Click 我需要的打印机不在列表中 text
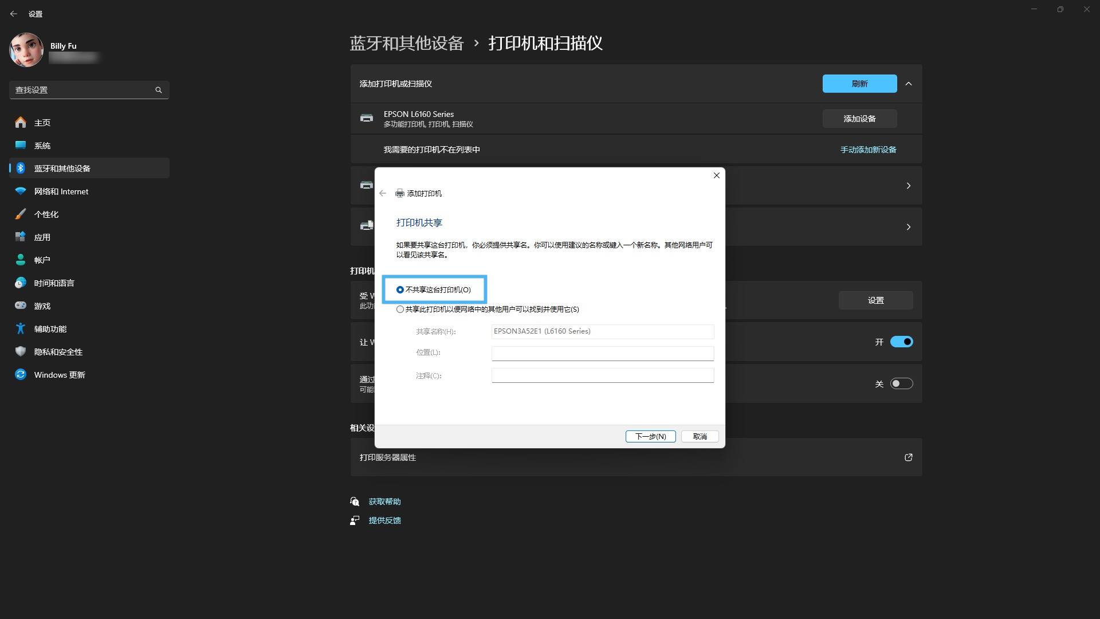This screenshot has width=1100, height=619. [x=431, y=150]
